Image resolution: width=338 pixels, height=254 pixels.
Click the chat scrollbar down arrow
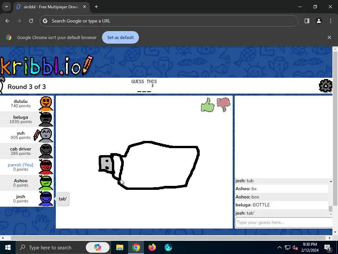pos(331,214)
